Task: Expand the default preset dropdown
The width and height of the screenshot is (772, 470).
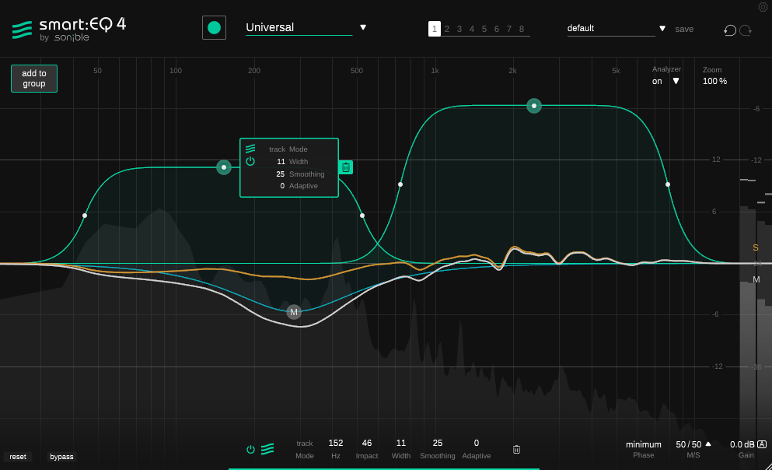Action: click(x=662, y=29)
